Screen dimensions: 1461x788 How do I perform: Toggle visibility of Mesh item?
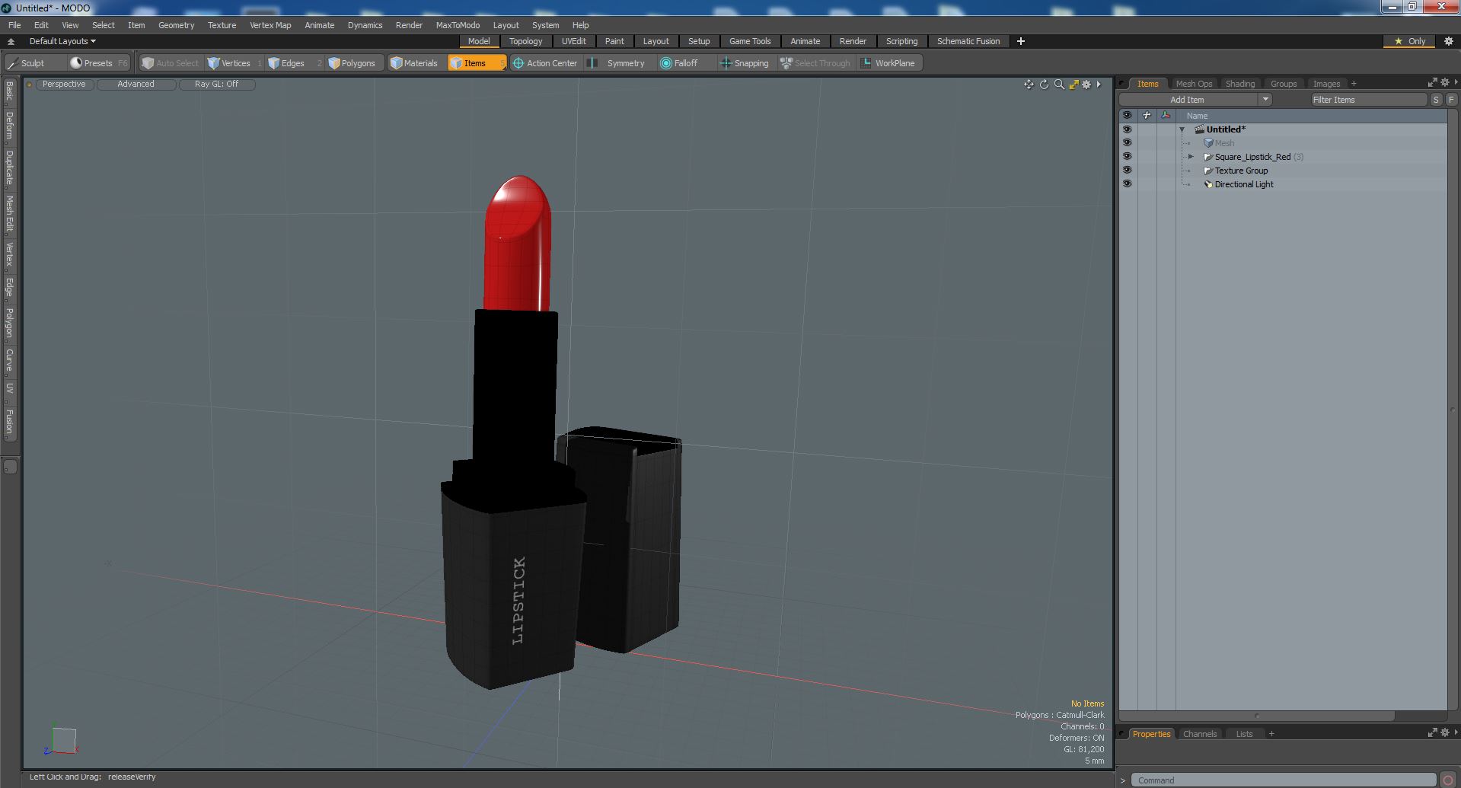(x=1127, y=143)
